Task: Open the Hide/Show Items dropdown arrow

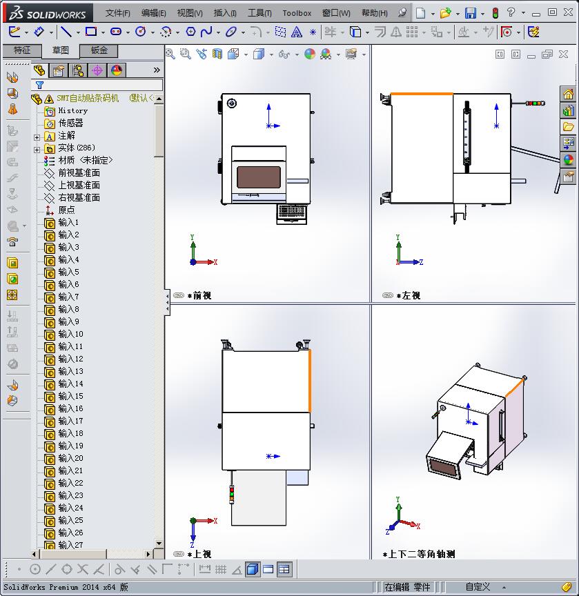Action: coord(297,55)
